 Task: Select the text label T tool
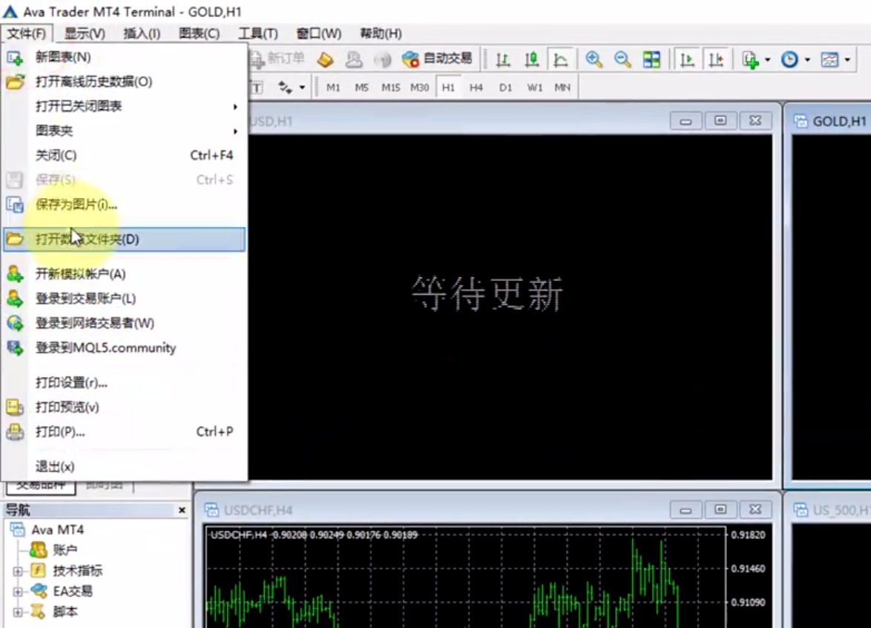point(257,88)
